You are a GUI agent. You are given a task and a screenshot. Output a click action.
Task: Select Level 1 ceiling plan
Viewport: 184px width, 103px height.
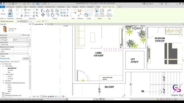(x=10, y=76)
